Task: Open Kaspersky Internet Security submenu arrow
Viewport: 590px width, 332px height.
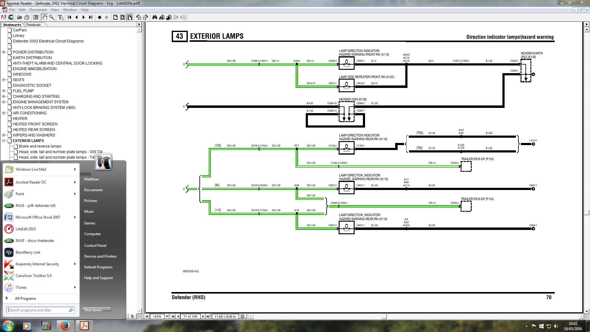Action: coord(75,264)
